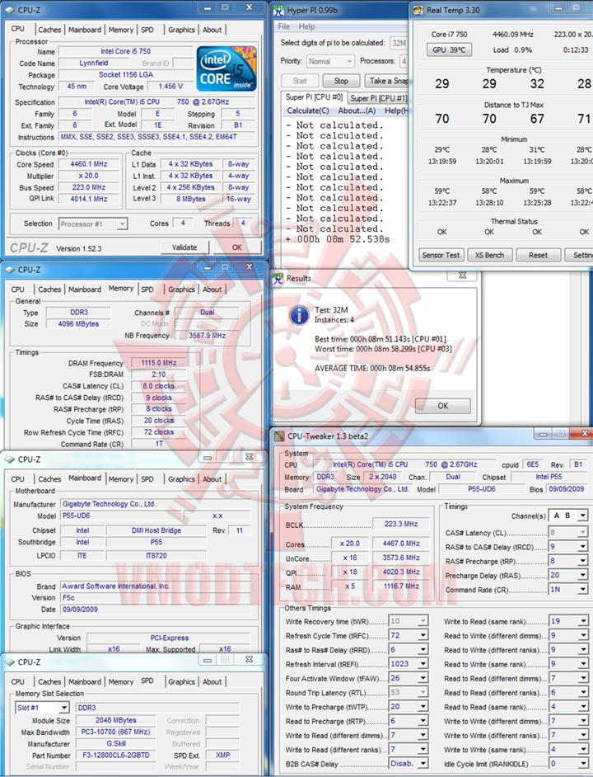The width and height of the screenshot is (593, 777).
Task: Click the Reset button in Real Temp
Action: pyautogui.click(x=538, y=255)
